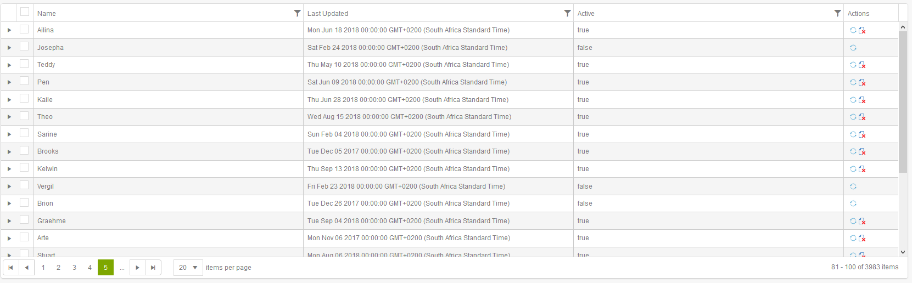Go to page 1
This screenshot has width=912, height=283.
[x=43, y=268]
